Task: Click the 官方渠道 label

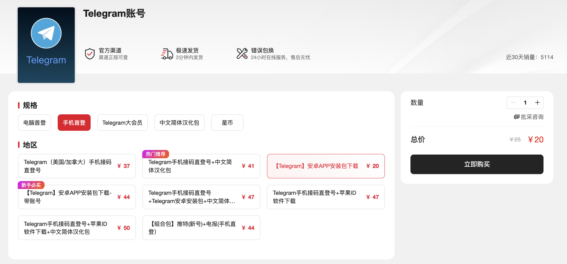Action: pyautogui.click(x=110, y=50)
